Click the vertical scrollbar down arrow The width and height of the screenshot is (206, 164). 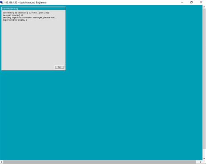tap(204, 158)
